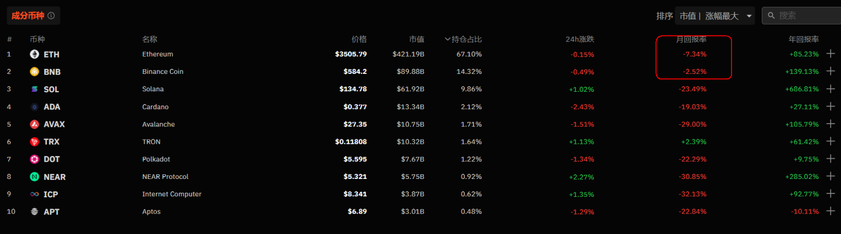
Task: Open the Cardano name link
Action: (155, 107)
